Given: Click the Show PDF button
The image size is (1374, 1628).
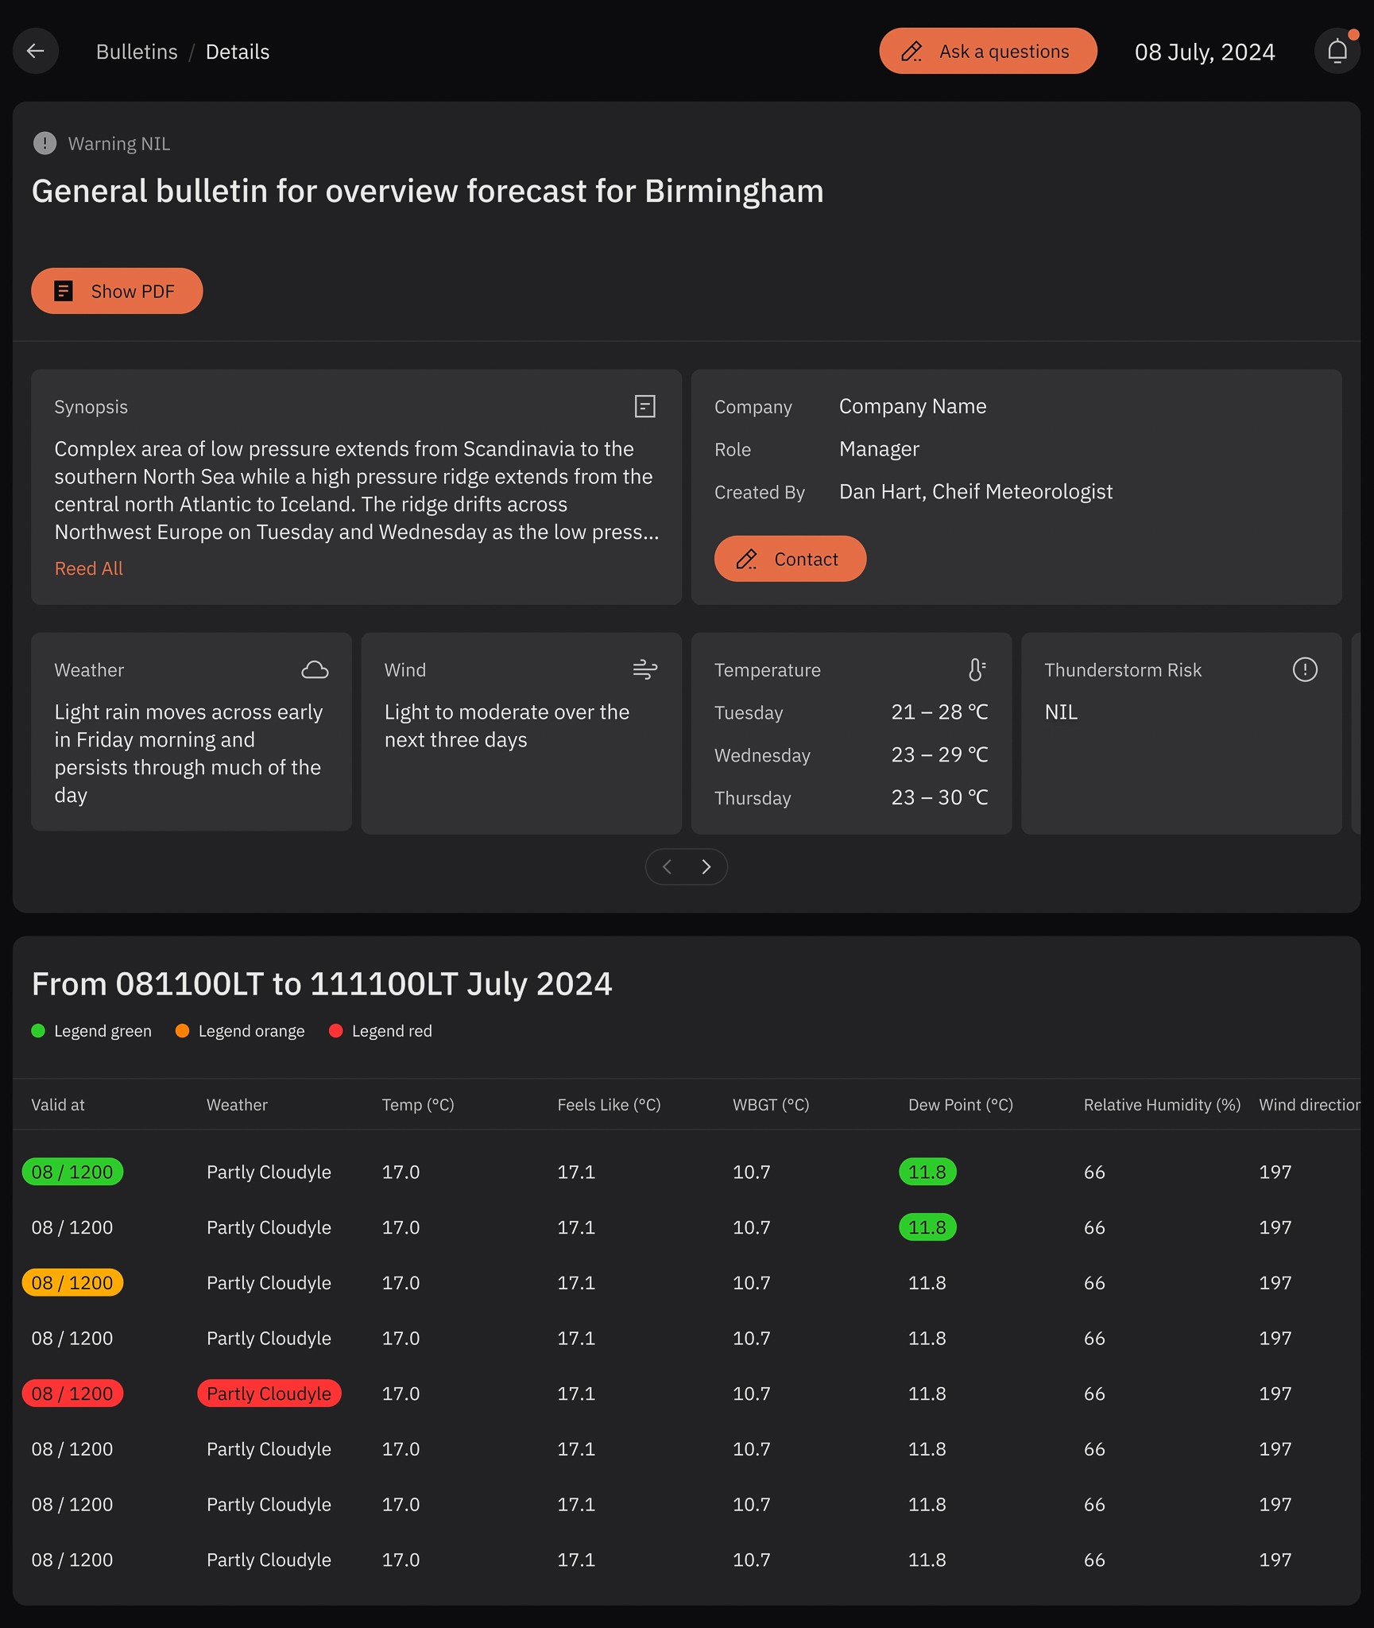Looking at the screenshot, I should [x=117, y=292].
